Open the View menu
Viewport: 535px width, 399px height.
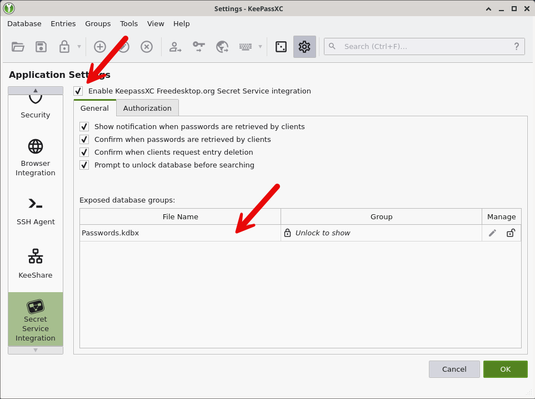[156, 23]
